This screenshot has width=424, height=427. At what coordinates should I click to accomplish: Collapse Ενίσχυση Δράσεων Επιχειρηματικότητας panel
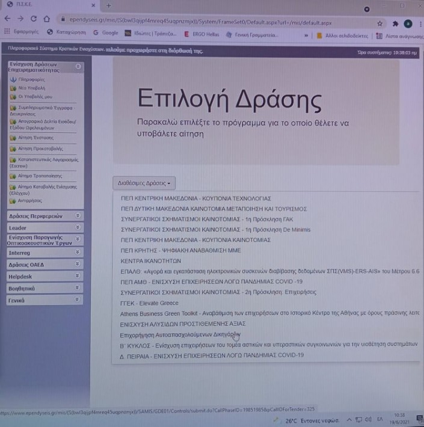(x=78, y=66)
